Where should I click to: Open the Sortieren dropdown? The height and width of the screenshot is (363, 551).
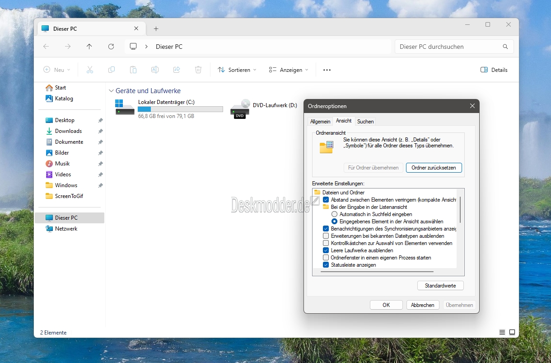[x=237, y=70]
